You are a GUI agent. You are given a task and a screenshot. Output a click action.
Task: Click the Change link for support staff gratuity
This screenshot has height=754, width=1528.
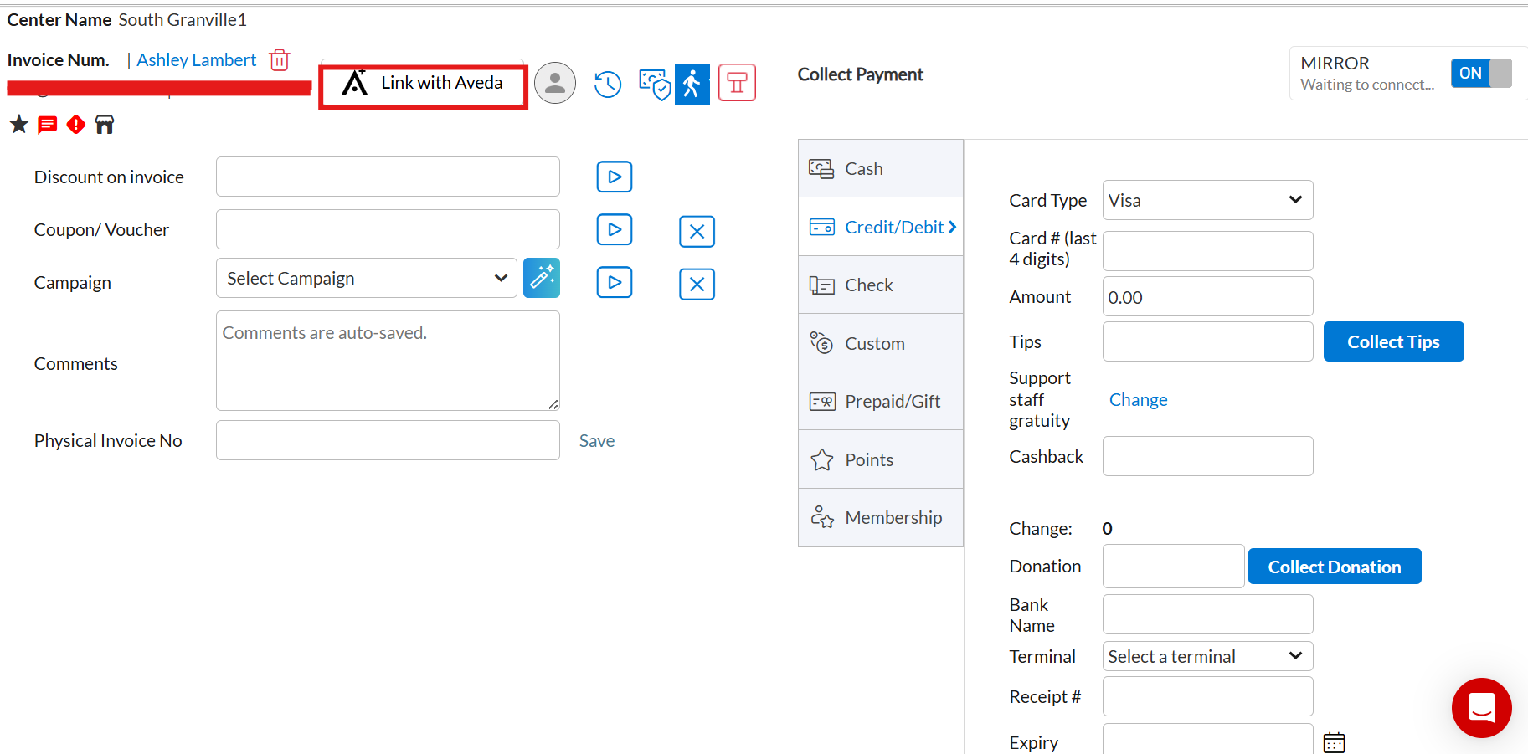coord(1138,400)
